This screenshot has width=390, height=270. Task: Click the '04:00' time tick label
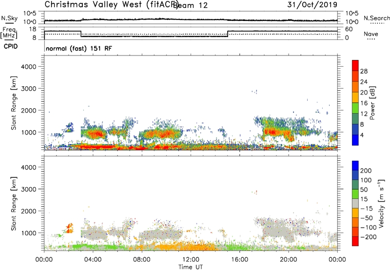(93, 260)
